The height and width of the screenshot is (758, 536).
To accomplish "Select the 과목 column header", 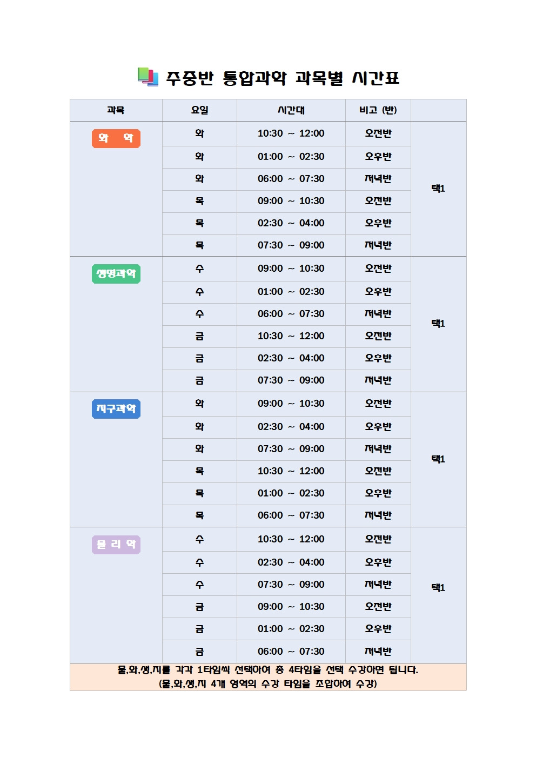I will coord(116,110).
